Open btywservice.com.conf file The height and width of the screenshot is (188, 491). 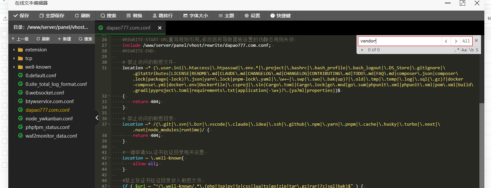tap(50, 101)
